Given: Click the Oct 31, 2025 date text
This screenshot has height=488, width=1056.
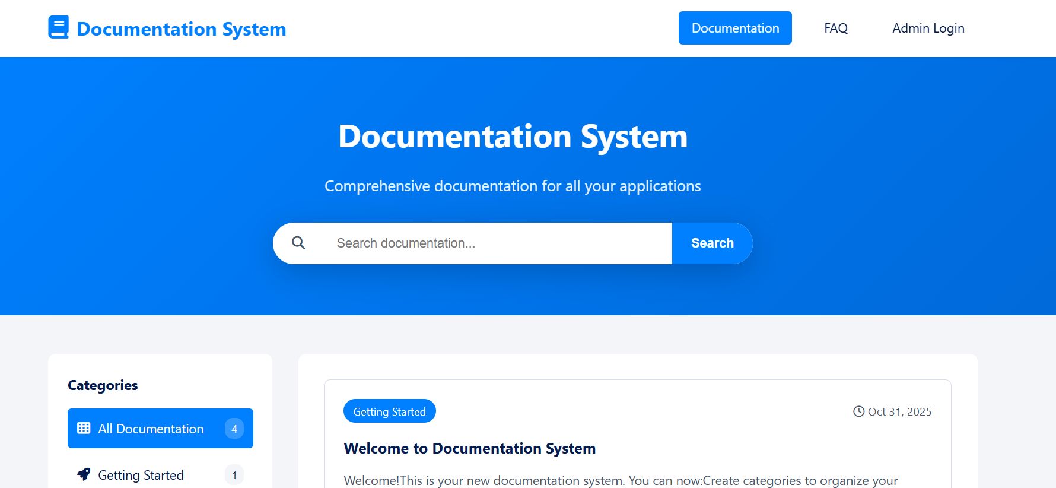Looking at the screenshot, I should [x=899, y=411].
